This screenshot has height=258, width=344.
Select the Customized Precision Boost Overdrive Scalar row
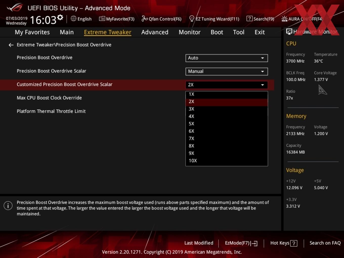[137, 85]
